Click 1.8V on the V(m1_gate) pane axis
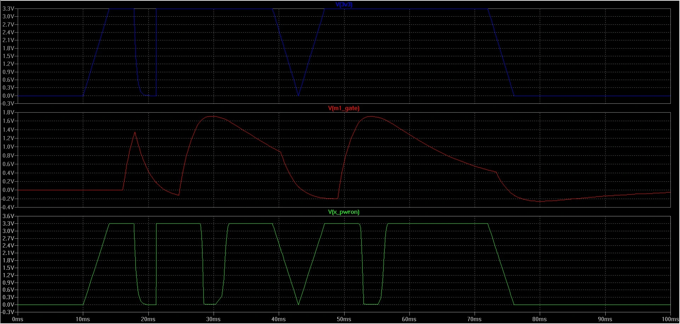 (8, 112)
